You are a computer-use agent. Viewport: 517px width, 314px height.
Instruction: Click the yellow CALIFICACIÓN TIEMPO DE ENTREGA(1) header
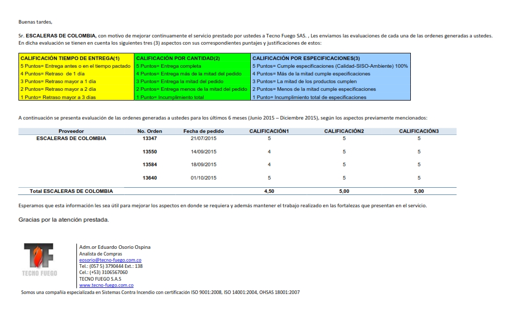70,58
